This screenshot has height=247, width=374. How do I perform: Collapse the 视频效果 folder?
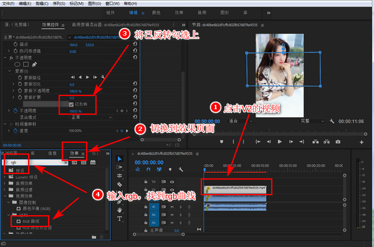point(4,196)
